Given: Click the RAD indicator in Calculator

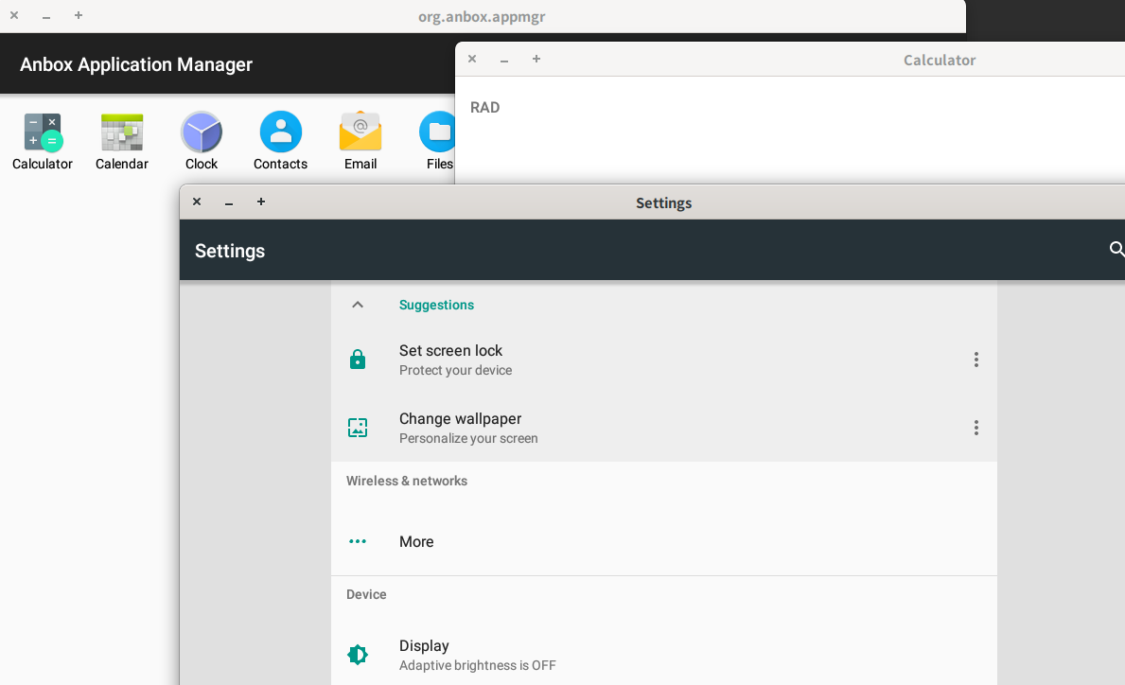Looking at the screenshot, I should pos(484,107).
